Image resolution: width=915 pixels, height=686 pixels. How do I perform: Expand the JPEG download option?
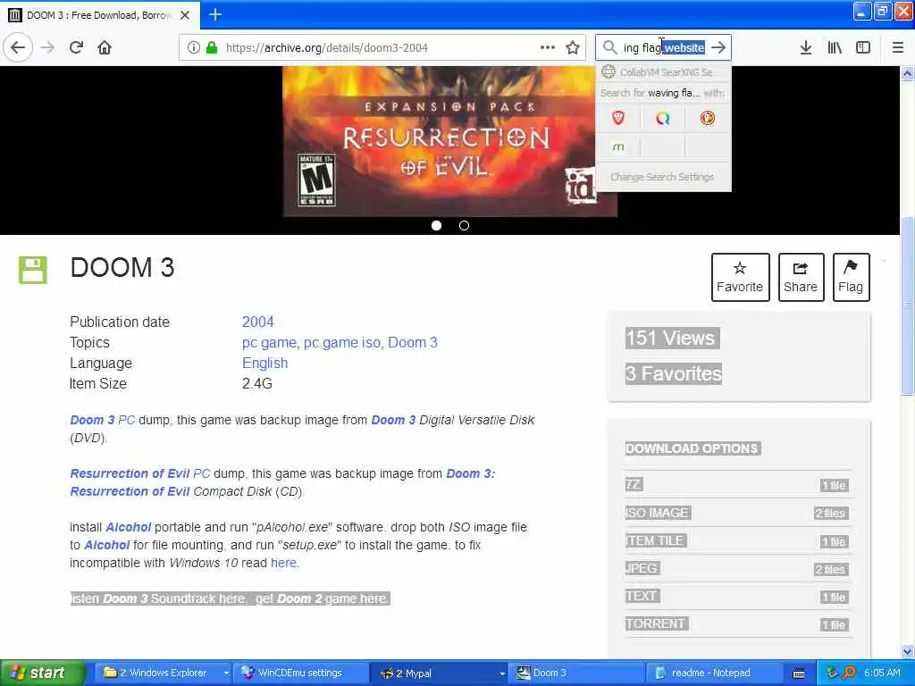click(x=737, y=569)
